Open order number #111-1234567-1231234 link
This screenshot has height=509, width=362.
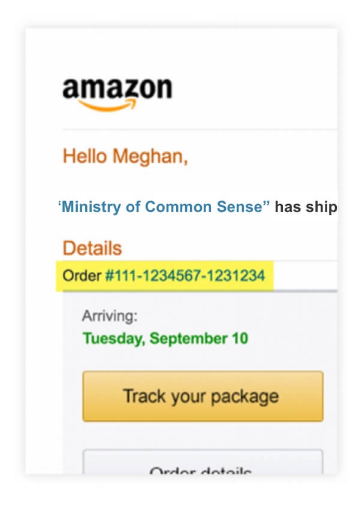185,275
